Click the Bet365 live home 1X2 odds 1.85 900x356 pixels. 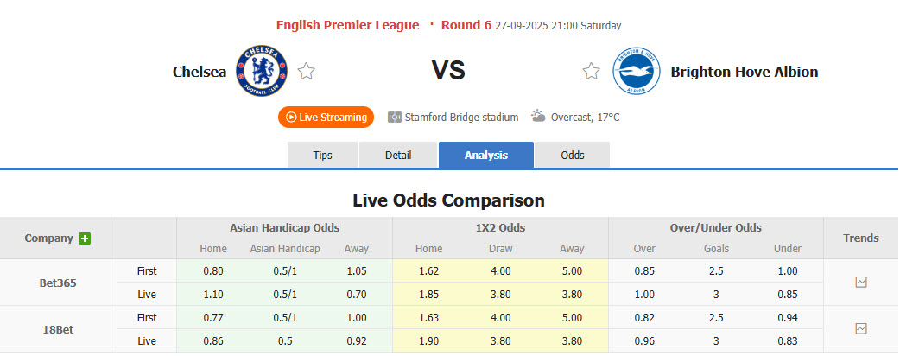[428, 294]
